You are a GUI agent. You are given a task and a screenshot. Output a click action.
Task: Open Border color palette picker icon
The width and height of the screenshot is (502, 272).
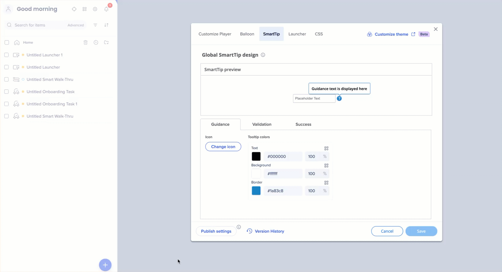pos(326,183)
